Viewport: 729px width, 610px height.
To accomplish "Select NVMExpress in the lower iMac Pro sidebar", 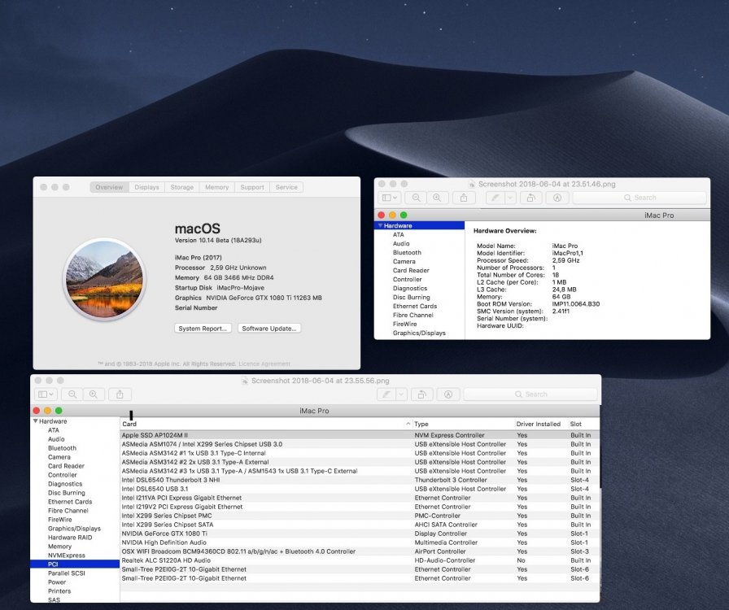I will pos(67,556).
